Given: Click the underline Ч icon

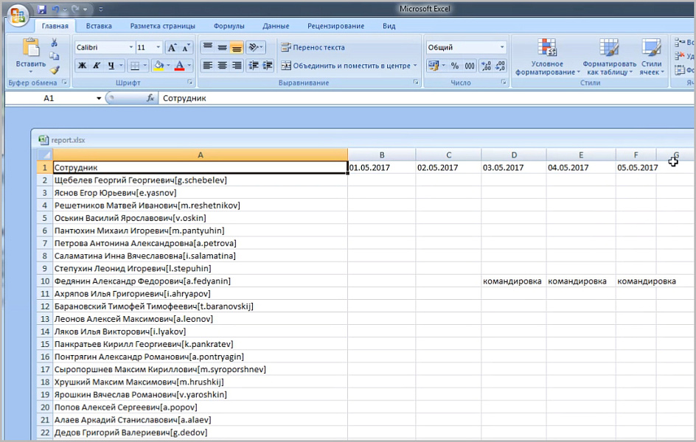Looking at the screenshot, I should tap(111, 66).
